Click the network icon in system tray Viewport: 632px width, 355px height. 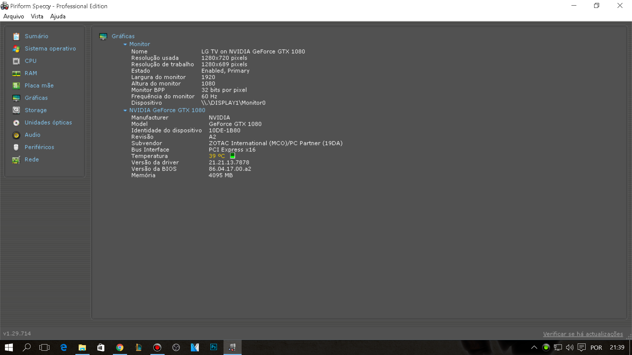point(558,347)
